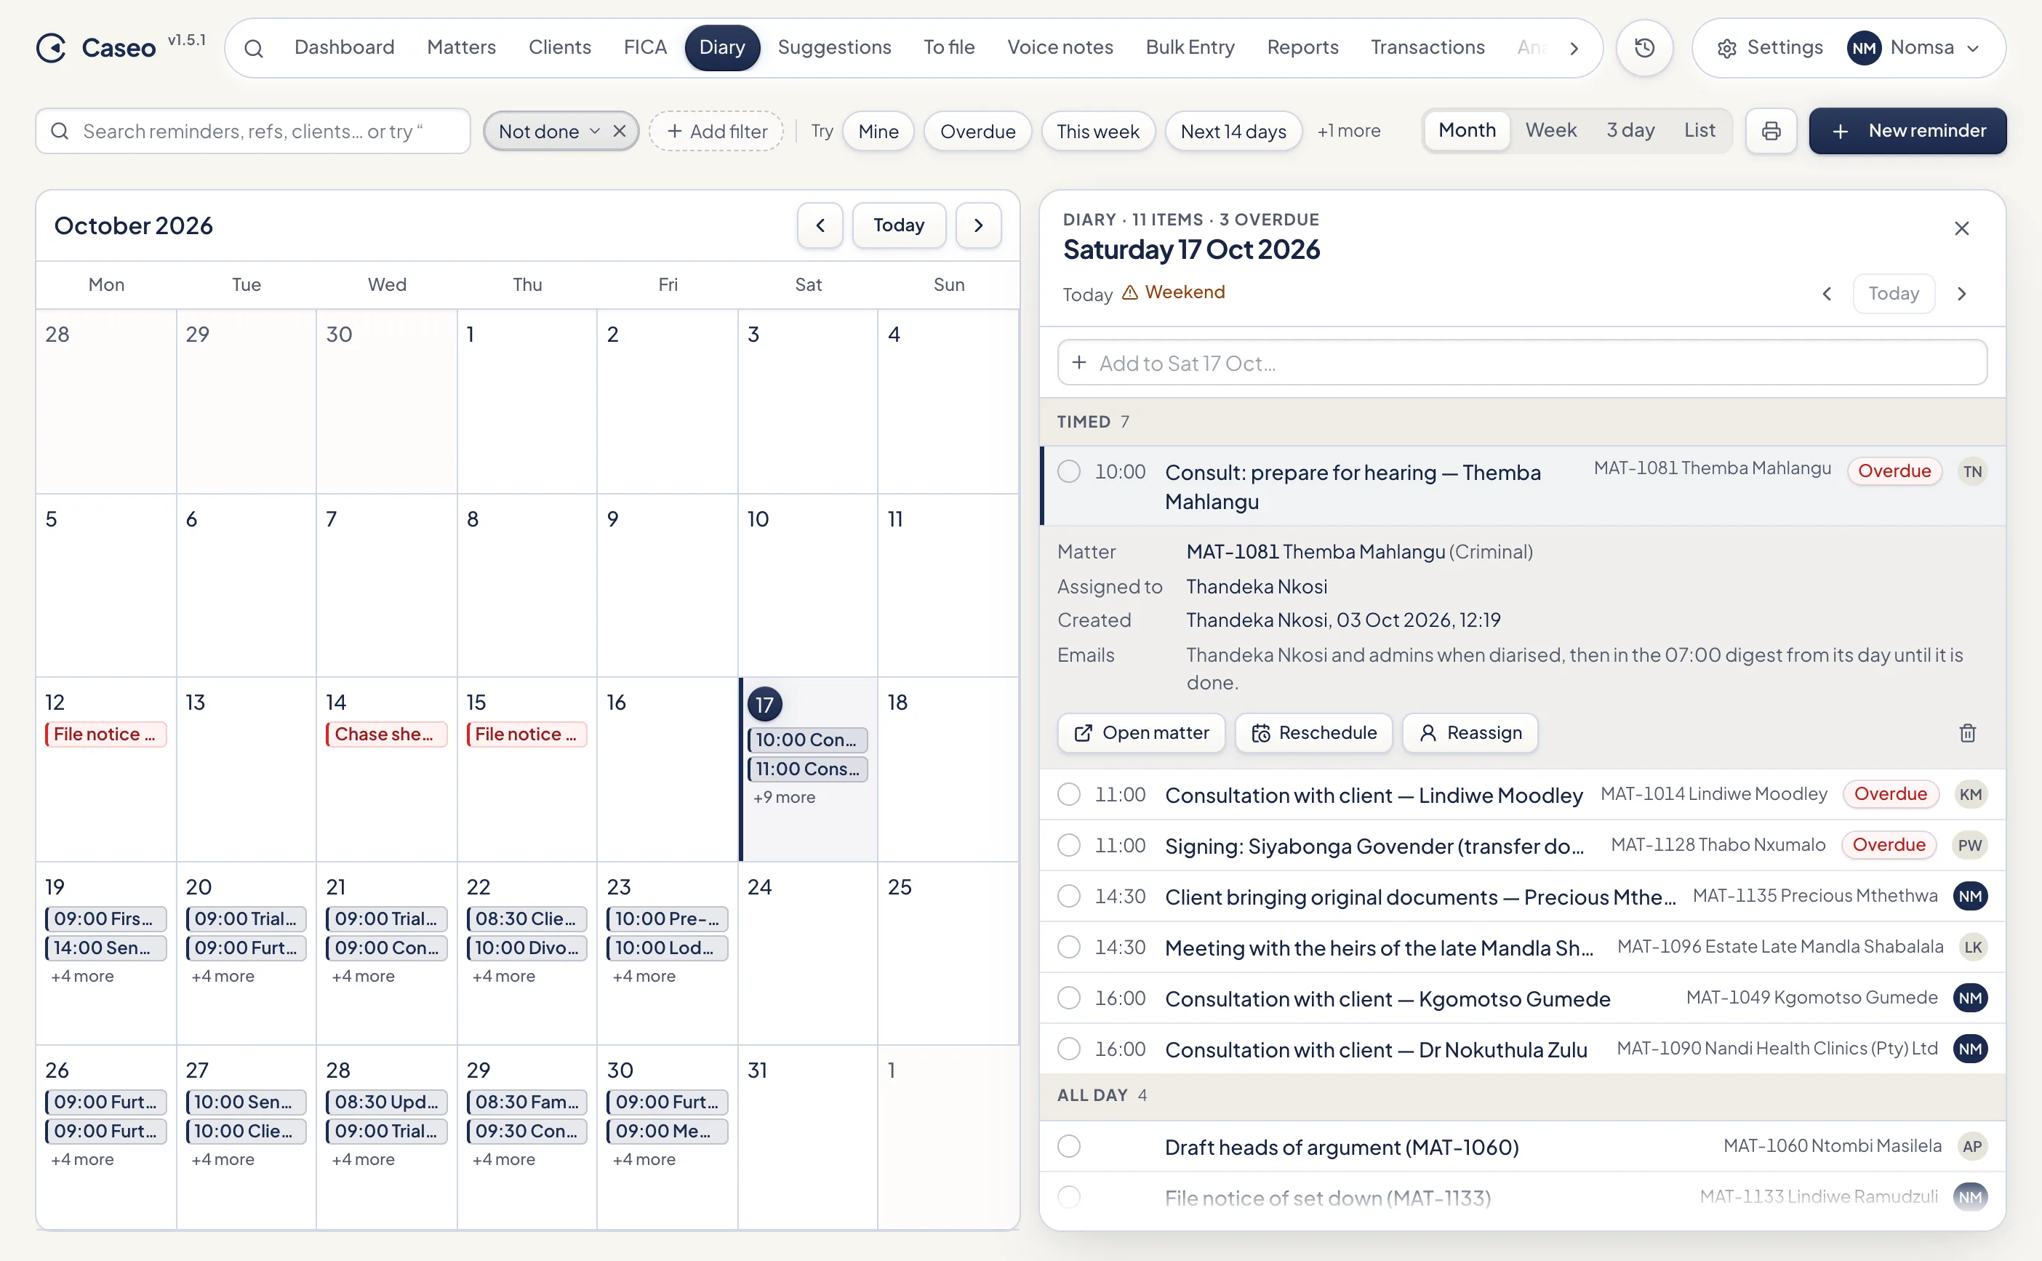Click Add filter button
2042x1261 pixels.
(x=716, y=131)
